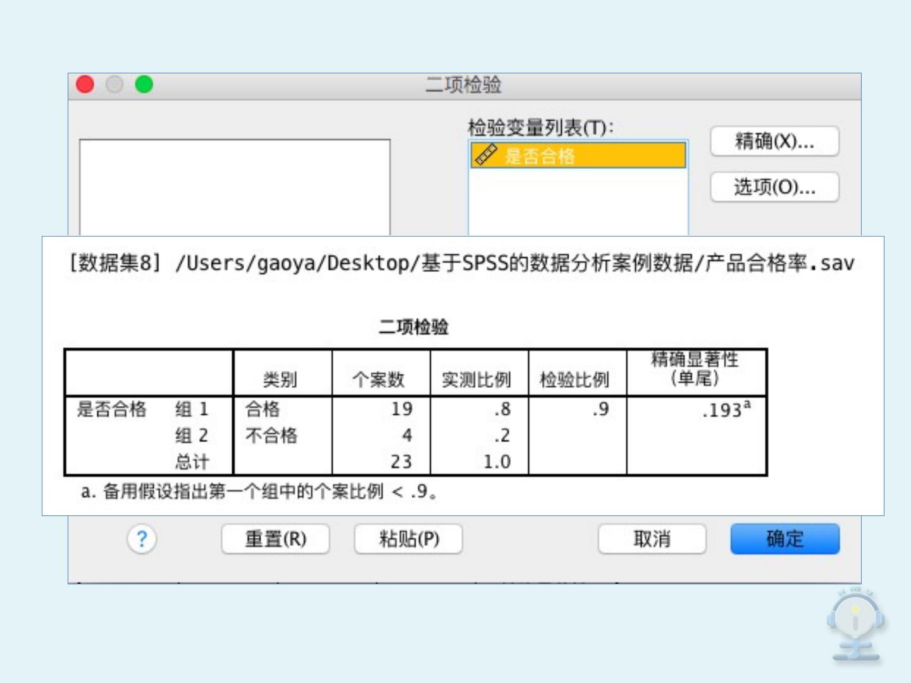The height and width of the screenshot is (683, 911).
Task: Click the green zoom window button
Action: point(144,84)
